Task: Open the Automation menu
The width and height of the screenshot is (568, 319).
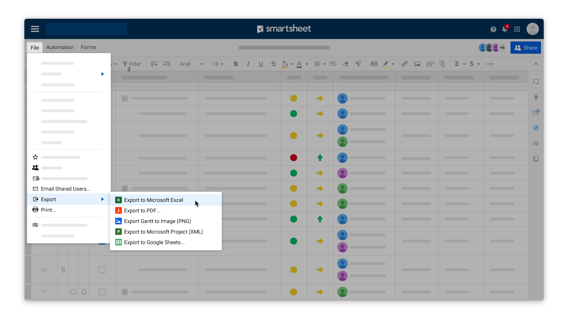Action: click(x=60, y=47)
